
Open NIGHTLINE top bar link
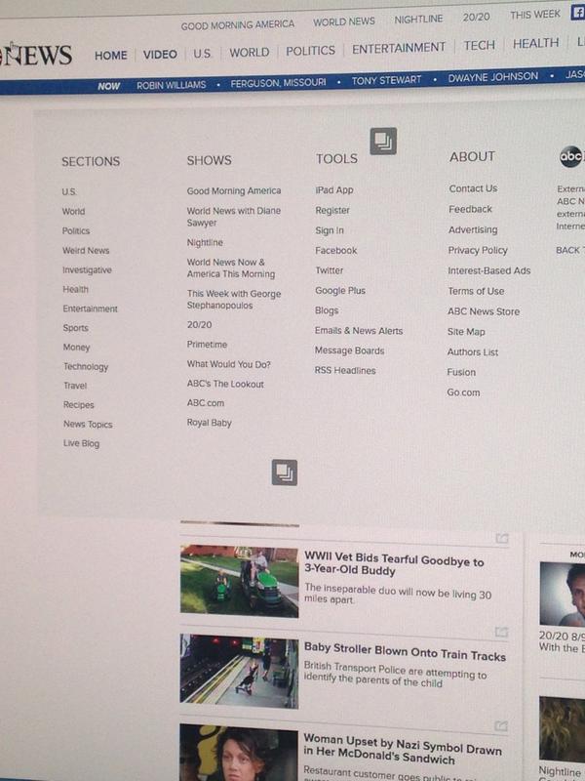(x=418, y=19)
